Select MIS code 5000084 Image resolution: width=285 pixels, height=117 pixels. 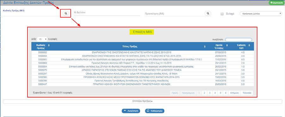tap(42, 67)
